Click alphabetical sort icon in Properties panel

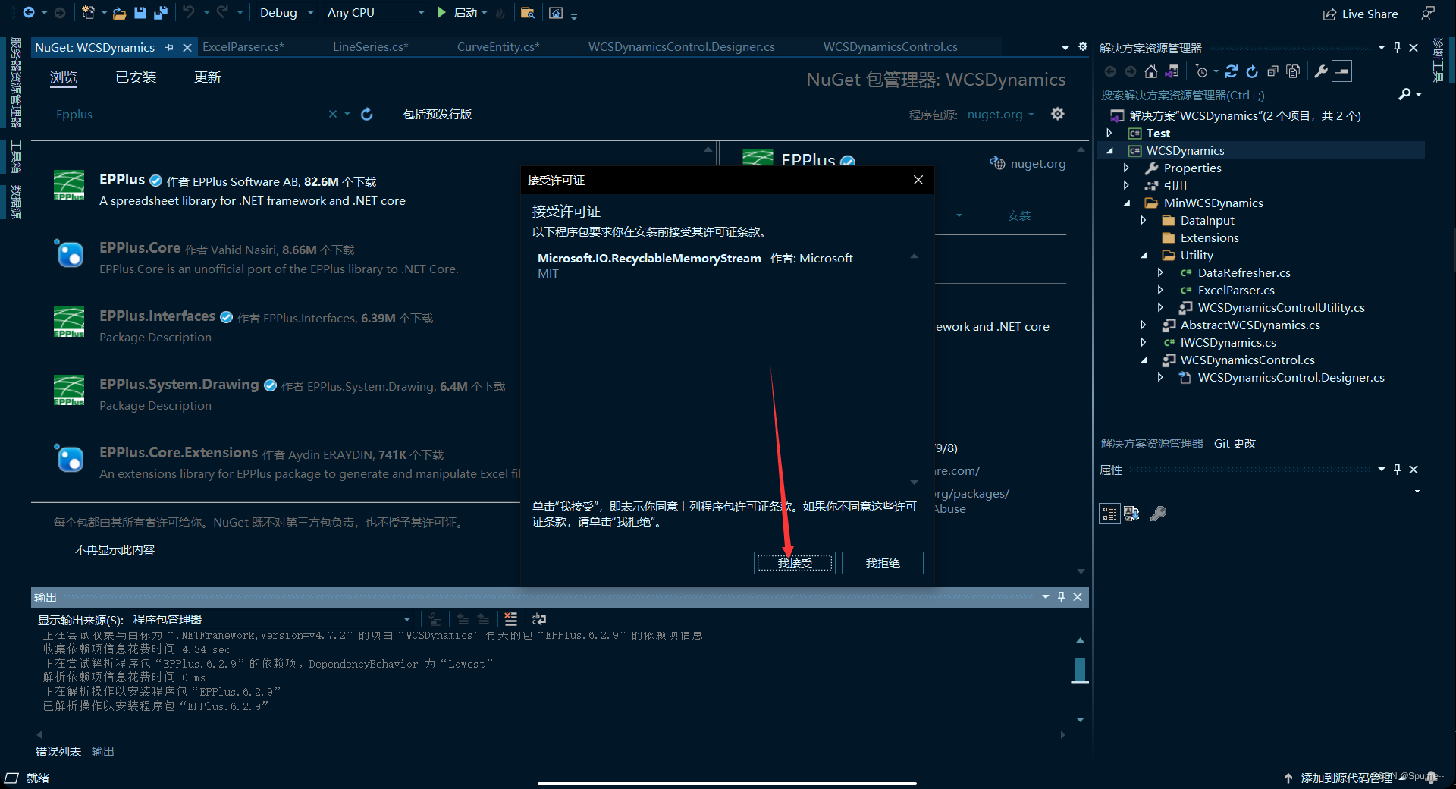point(1131,514)
